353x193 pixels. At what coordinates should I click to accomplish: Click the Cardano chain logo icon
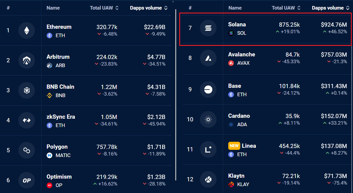(208, 120)
